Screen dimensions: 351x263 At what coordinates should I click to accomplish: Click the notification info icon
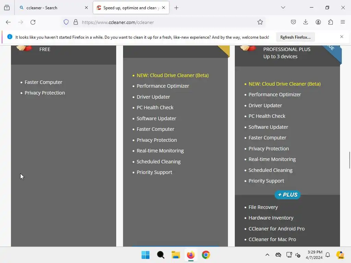(x=10, y=37)
